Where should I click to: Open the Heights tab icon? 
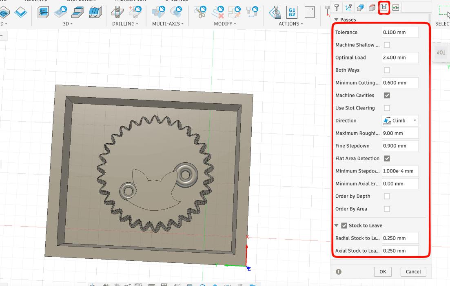[x=372, y=8]
